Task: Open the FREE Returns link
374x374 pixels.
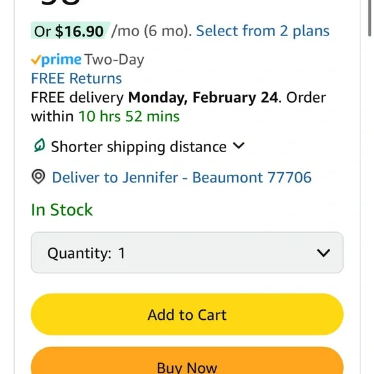Action: [x=76, y=78]
